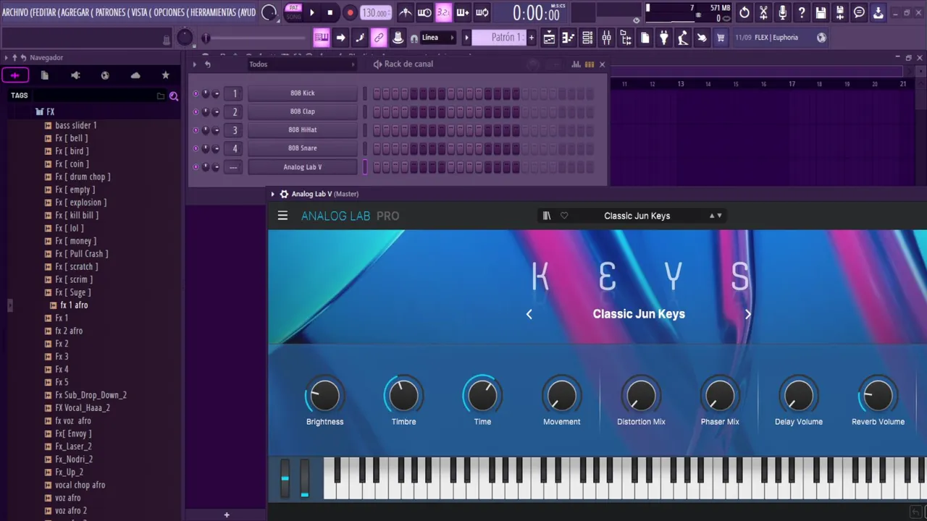Like the preset with heart icon
Screen dimensions: 927x521
click(564, 216)
